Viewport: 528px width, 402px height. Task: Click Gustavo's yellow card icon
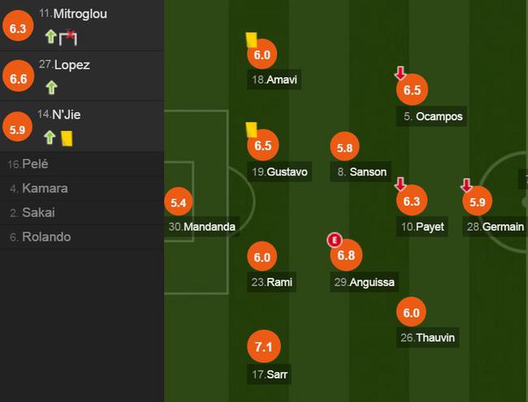pos(251,130)
